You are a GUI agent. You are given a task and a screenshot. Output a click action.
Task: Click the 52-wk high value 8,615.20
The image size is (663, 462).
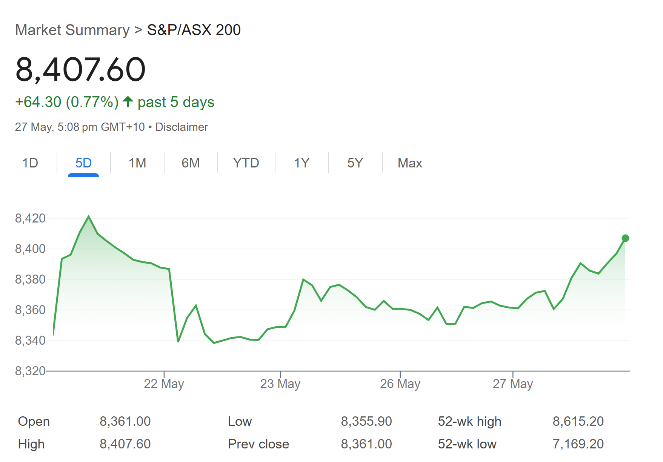click(578, 421)
